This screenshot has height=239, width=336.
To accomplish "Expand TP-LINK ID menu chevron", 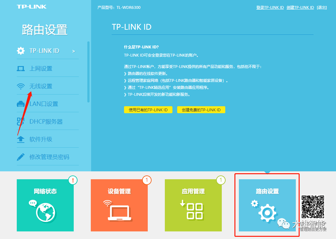I will [x=73, y=51].
